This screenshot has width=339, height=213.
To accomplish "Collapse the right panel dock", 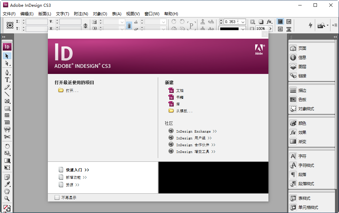I will coord(335,37).
